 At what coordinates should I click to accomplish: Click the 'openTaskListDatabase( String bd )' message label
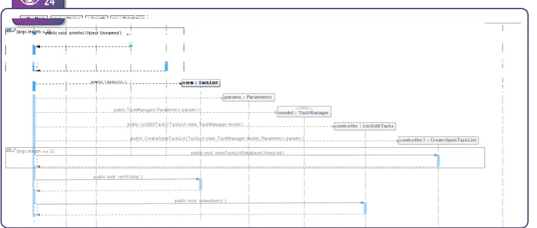point(237,153)
